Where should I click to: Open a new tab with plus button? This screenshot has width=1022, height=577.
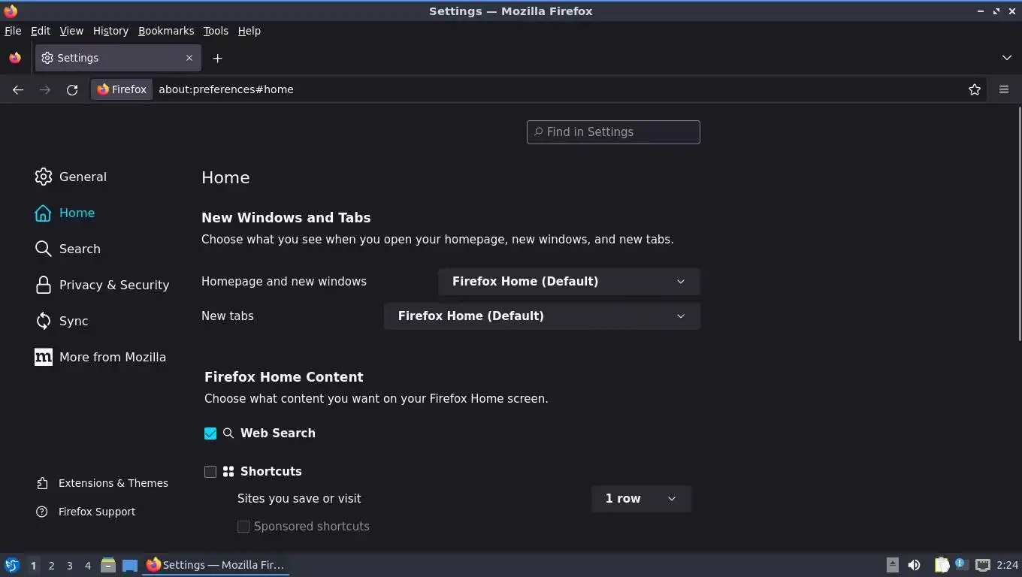coord(217,58)
